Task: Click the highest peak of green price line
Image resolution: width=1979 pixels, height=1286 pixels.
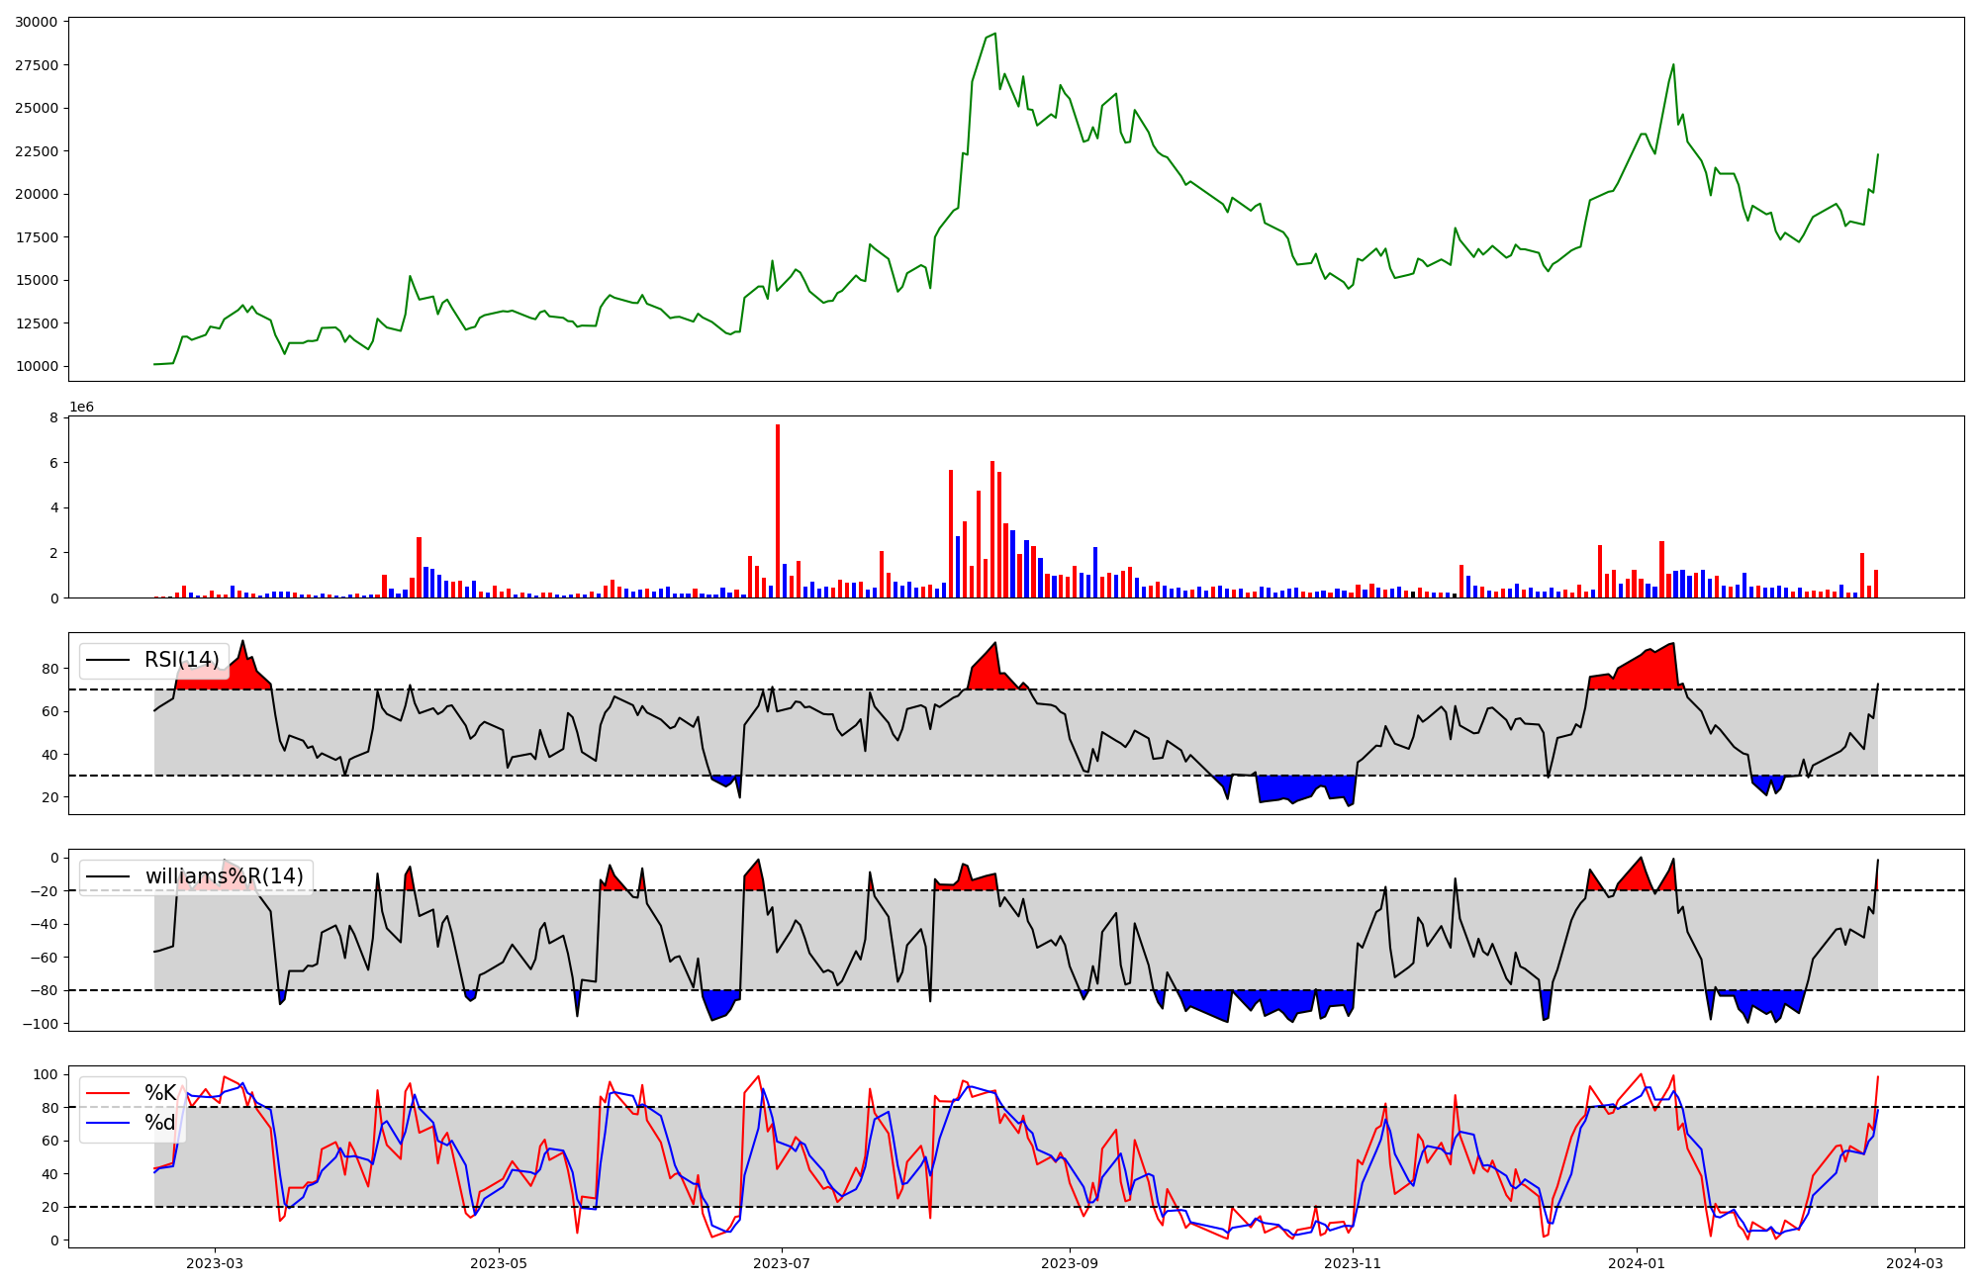Action: click(994, 35)
